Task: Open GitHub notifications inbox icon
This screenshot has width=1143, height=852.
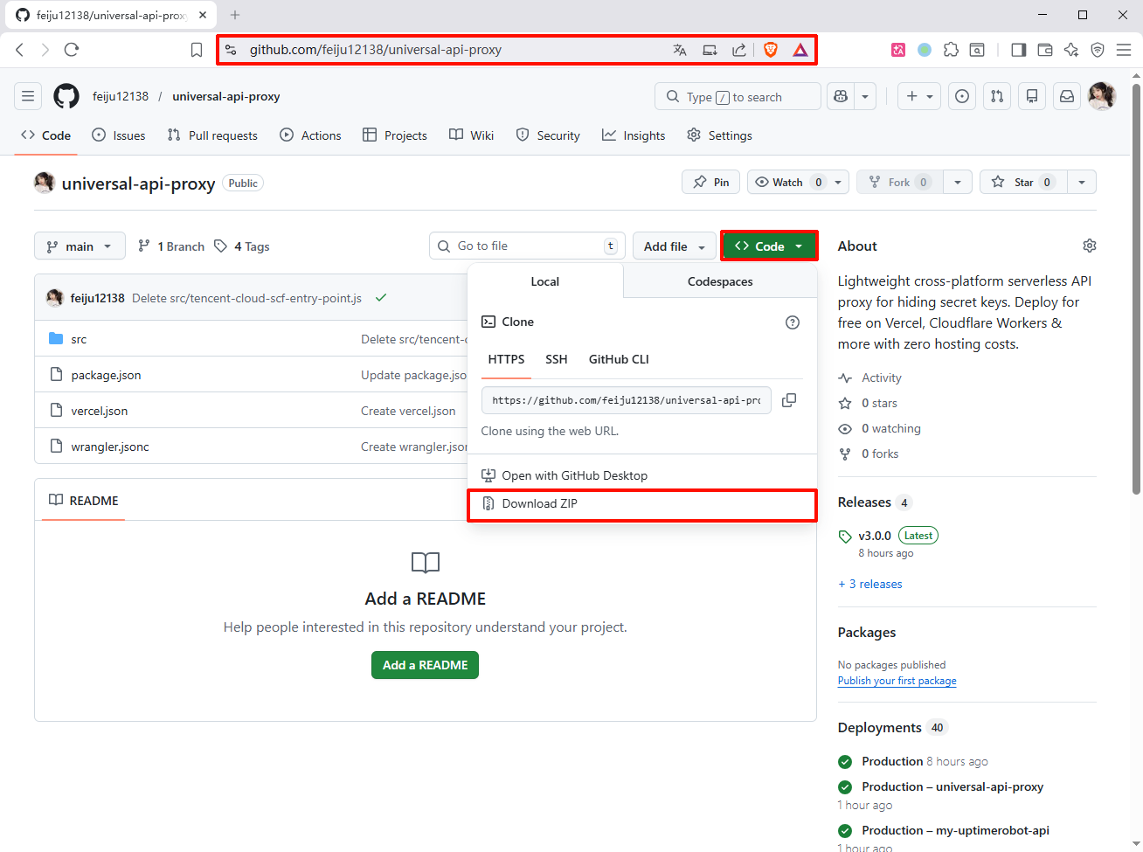Action: click(x=1067, y=97)
